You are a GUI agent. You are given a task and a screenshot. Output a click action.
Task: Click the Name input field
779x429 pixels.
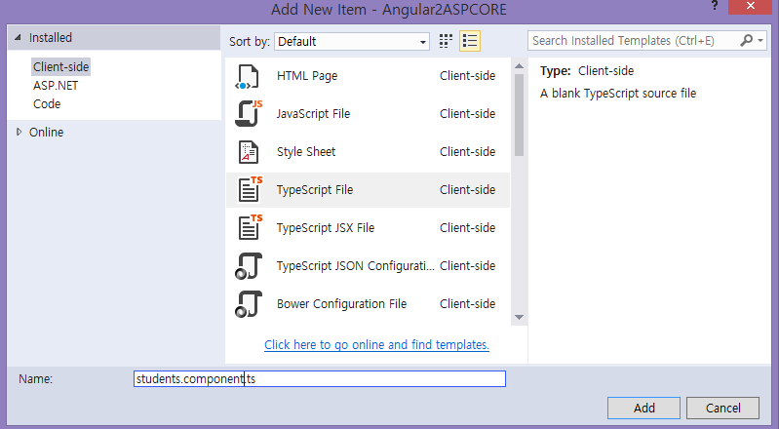(x=320, y=379)
